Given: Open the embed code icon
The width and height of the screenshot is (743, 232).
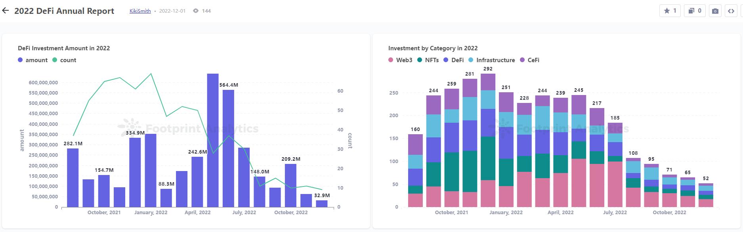Looking at the screenshot, I should click(x=731, y=11).
